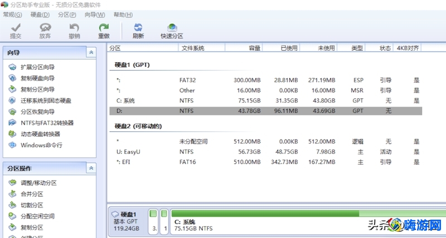
Task: Select the *: EFI FAT16 row
Action: click(266, 162)
